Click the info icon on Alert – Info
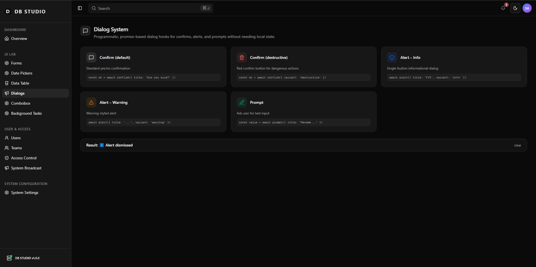Viewport: 536px width, 267px height. (392, 57)
